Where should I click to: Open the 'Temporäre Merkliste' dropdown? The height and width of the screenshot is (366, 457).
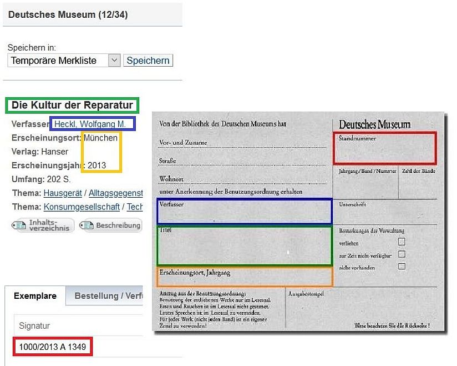coord(64,61)
